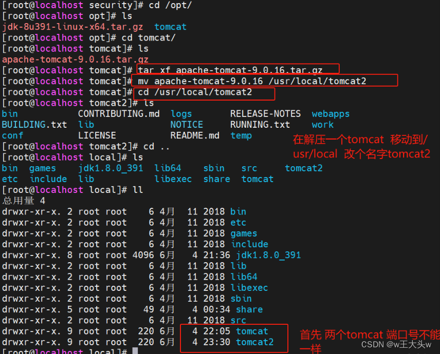Click BUILDING.txt file name
This screenshot has width=440, height=354.
pos(34,125)
